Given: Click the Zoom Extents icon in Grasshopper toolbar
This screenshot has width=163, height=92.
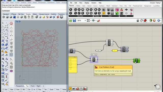Looking at the screenshot, I should coord(88,20).
